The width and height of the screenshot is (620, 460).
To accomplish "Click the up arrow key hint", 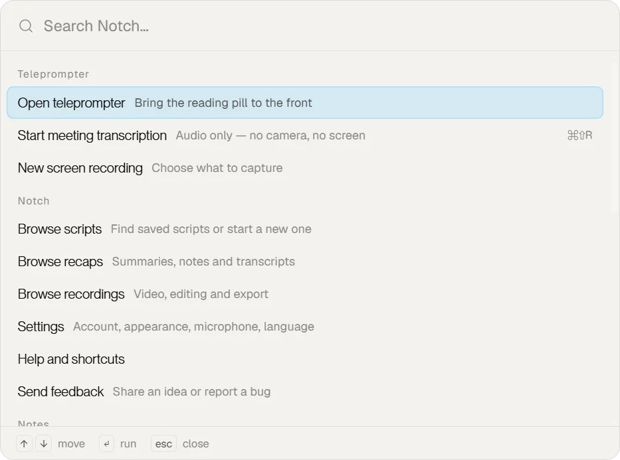I will point(24,444).
